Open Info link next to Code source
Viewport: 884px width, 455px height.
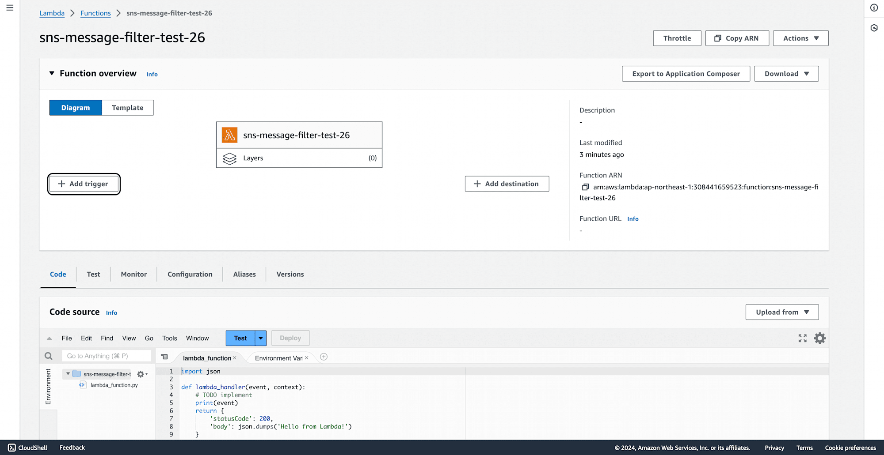pos(111,312)
